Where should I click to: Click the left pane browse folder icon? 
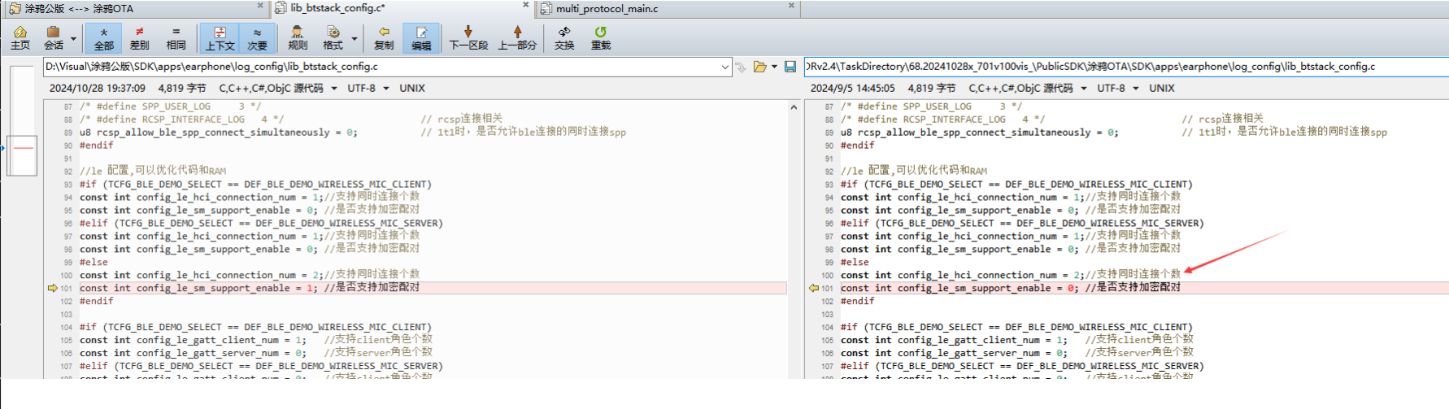(759, 67)
